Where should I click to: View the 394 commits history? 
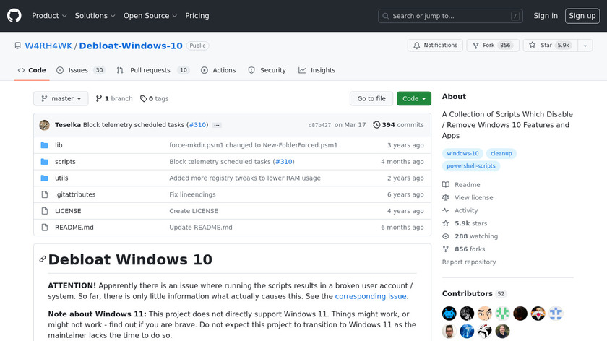(x=398, y=125)
